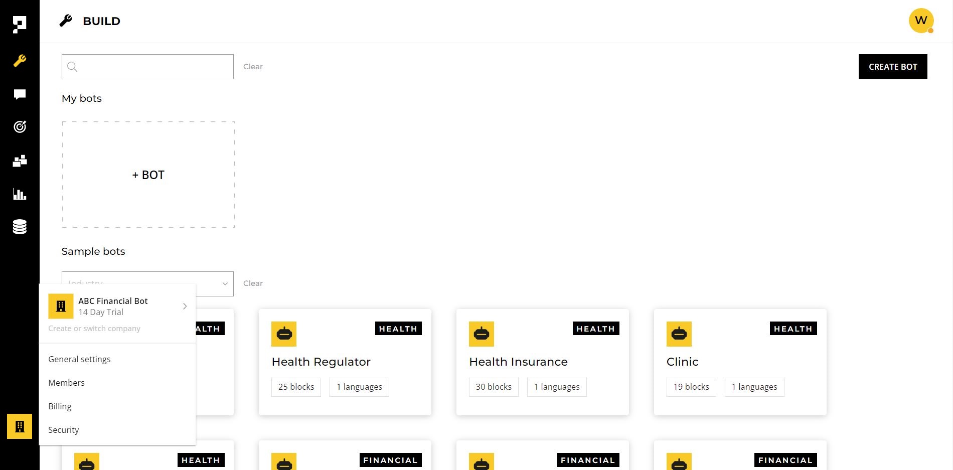Open the target goals sidebar icon
The width and height of the screenshot is (953, 470).
[x=20, y=127]
